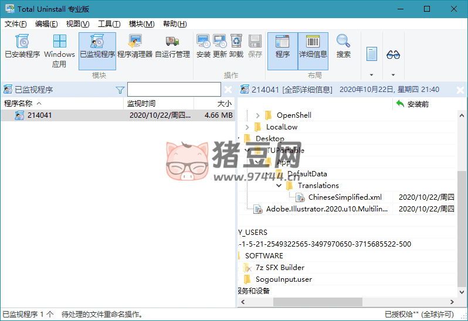
Task: Click the 更新 (Update) toolbar icon
Action: (x=219, y=46)
